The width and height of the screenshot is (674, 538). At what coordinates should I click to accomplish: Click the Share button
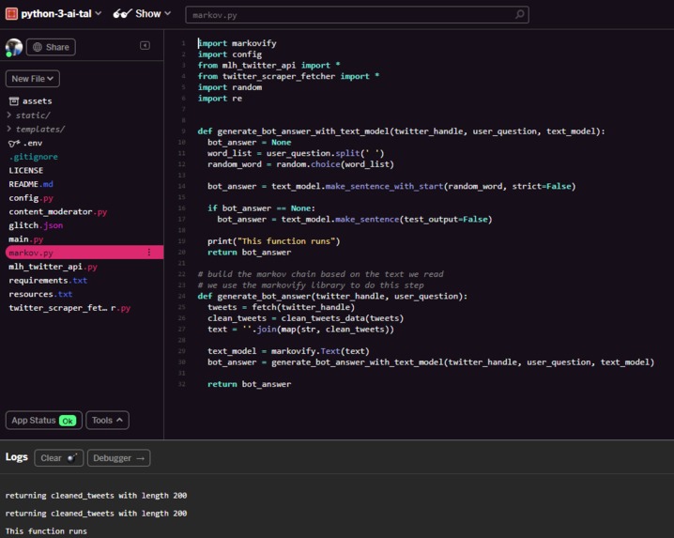51,47
